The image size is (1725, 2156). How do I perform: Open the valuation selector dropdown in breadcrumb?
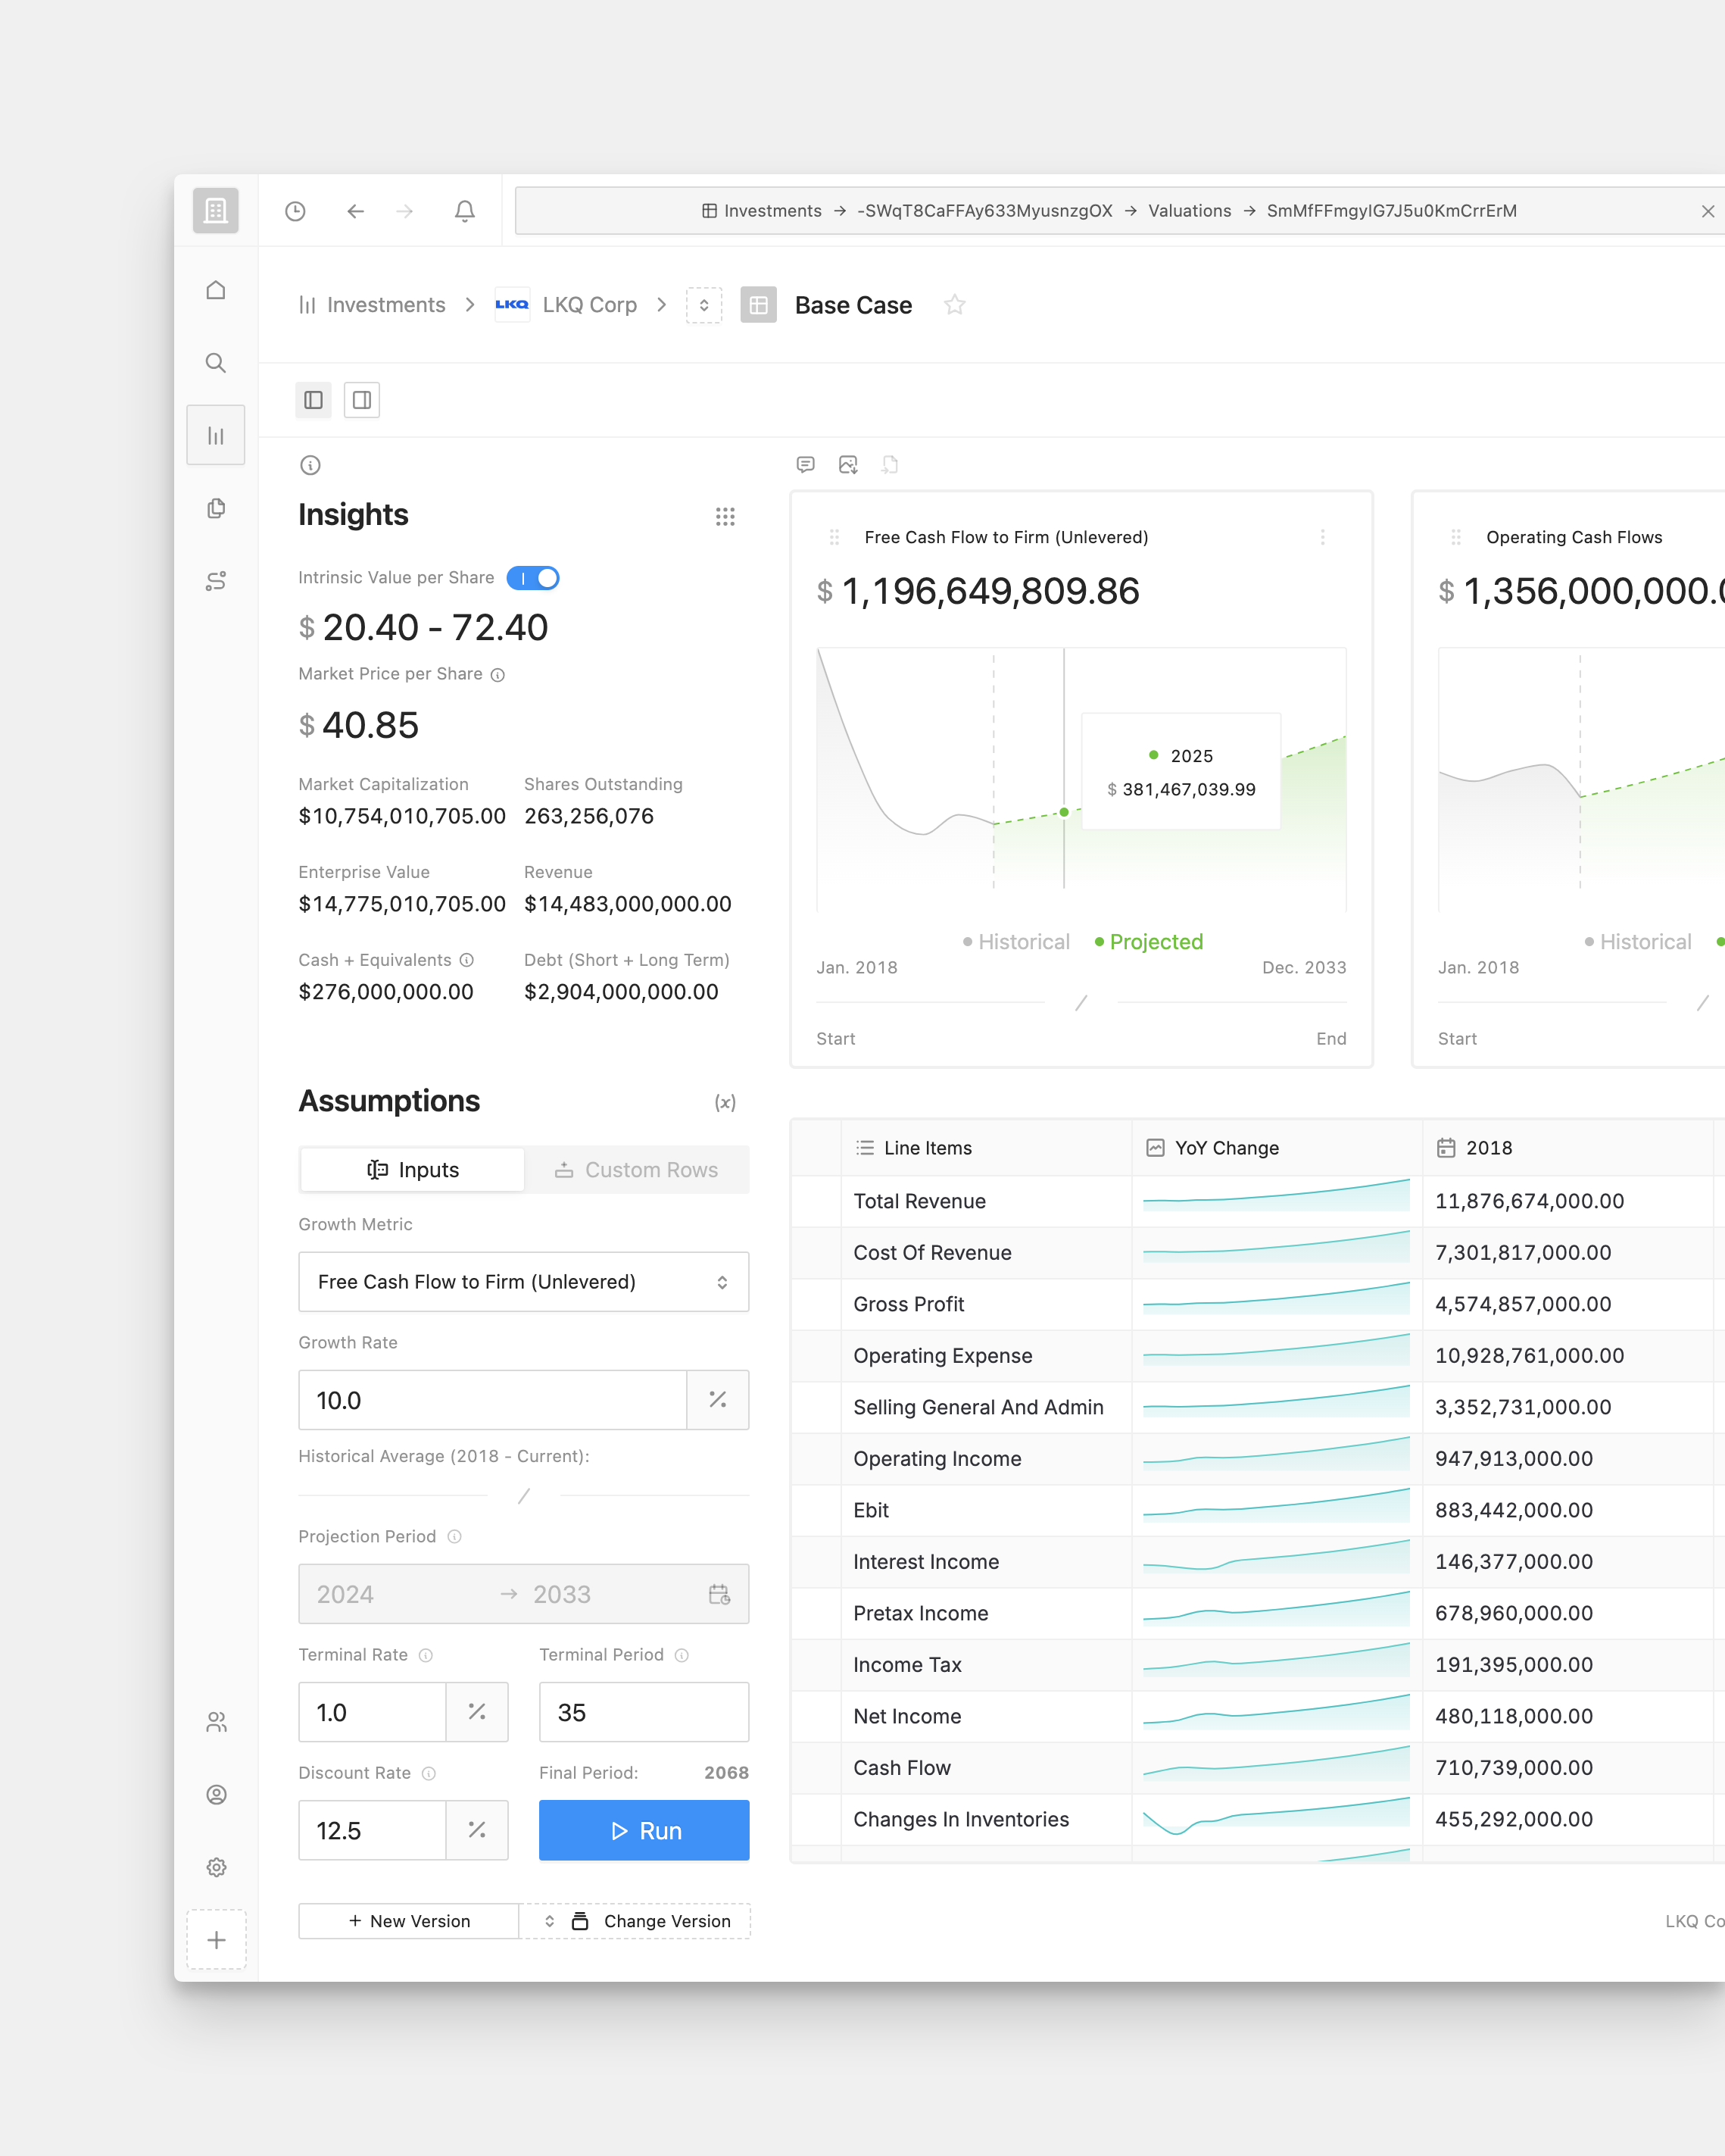pyautogui.click(x=703, y=305)
